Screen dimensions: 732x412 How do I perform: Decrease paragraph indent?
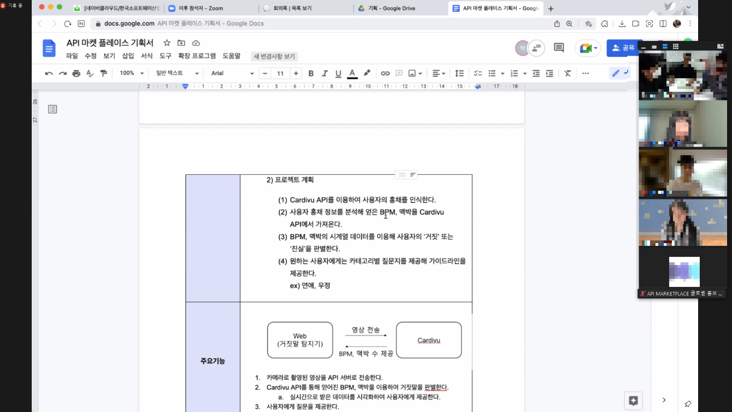(536, 73)
